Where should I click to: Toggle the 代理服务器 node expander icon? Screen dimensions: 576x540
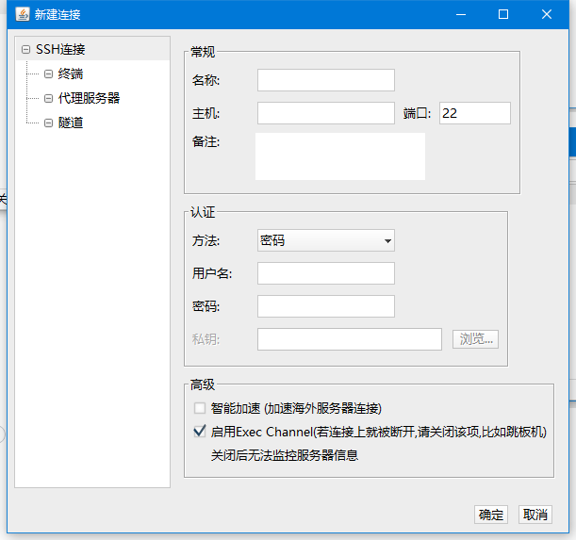pos(48,98)
